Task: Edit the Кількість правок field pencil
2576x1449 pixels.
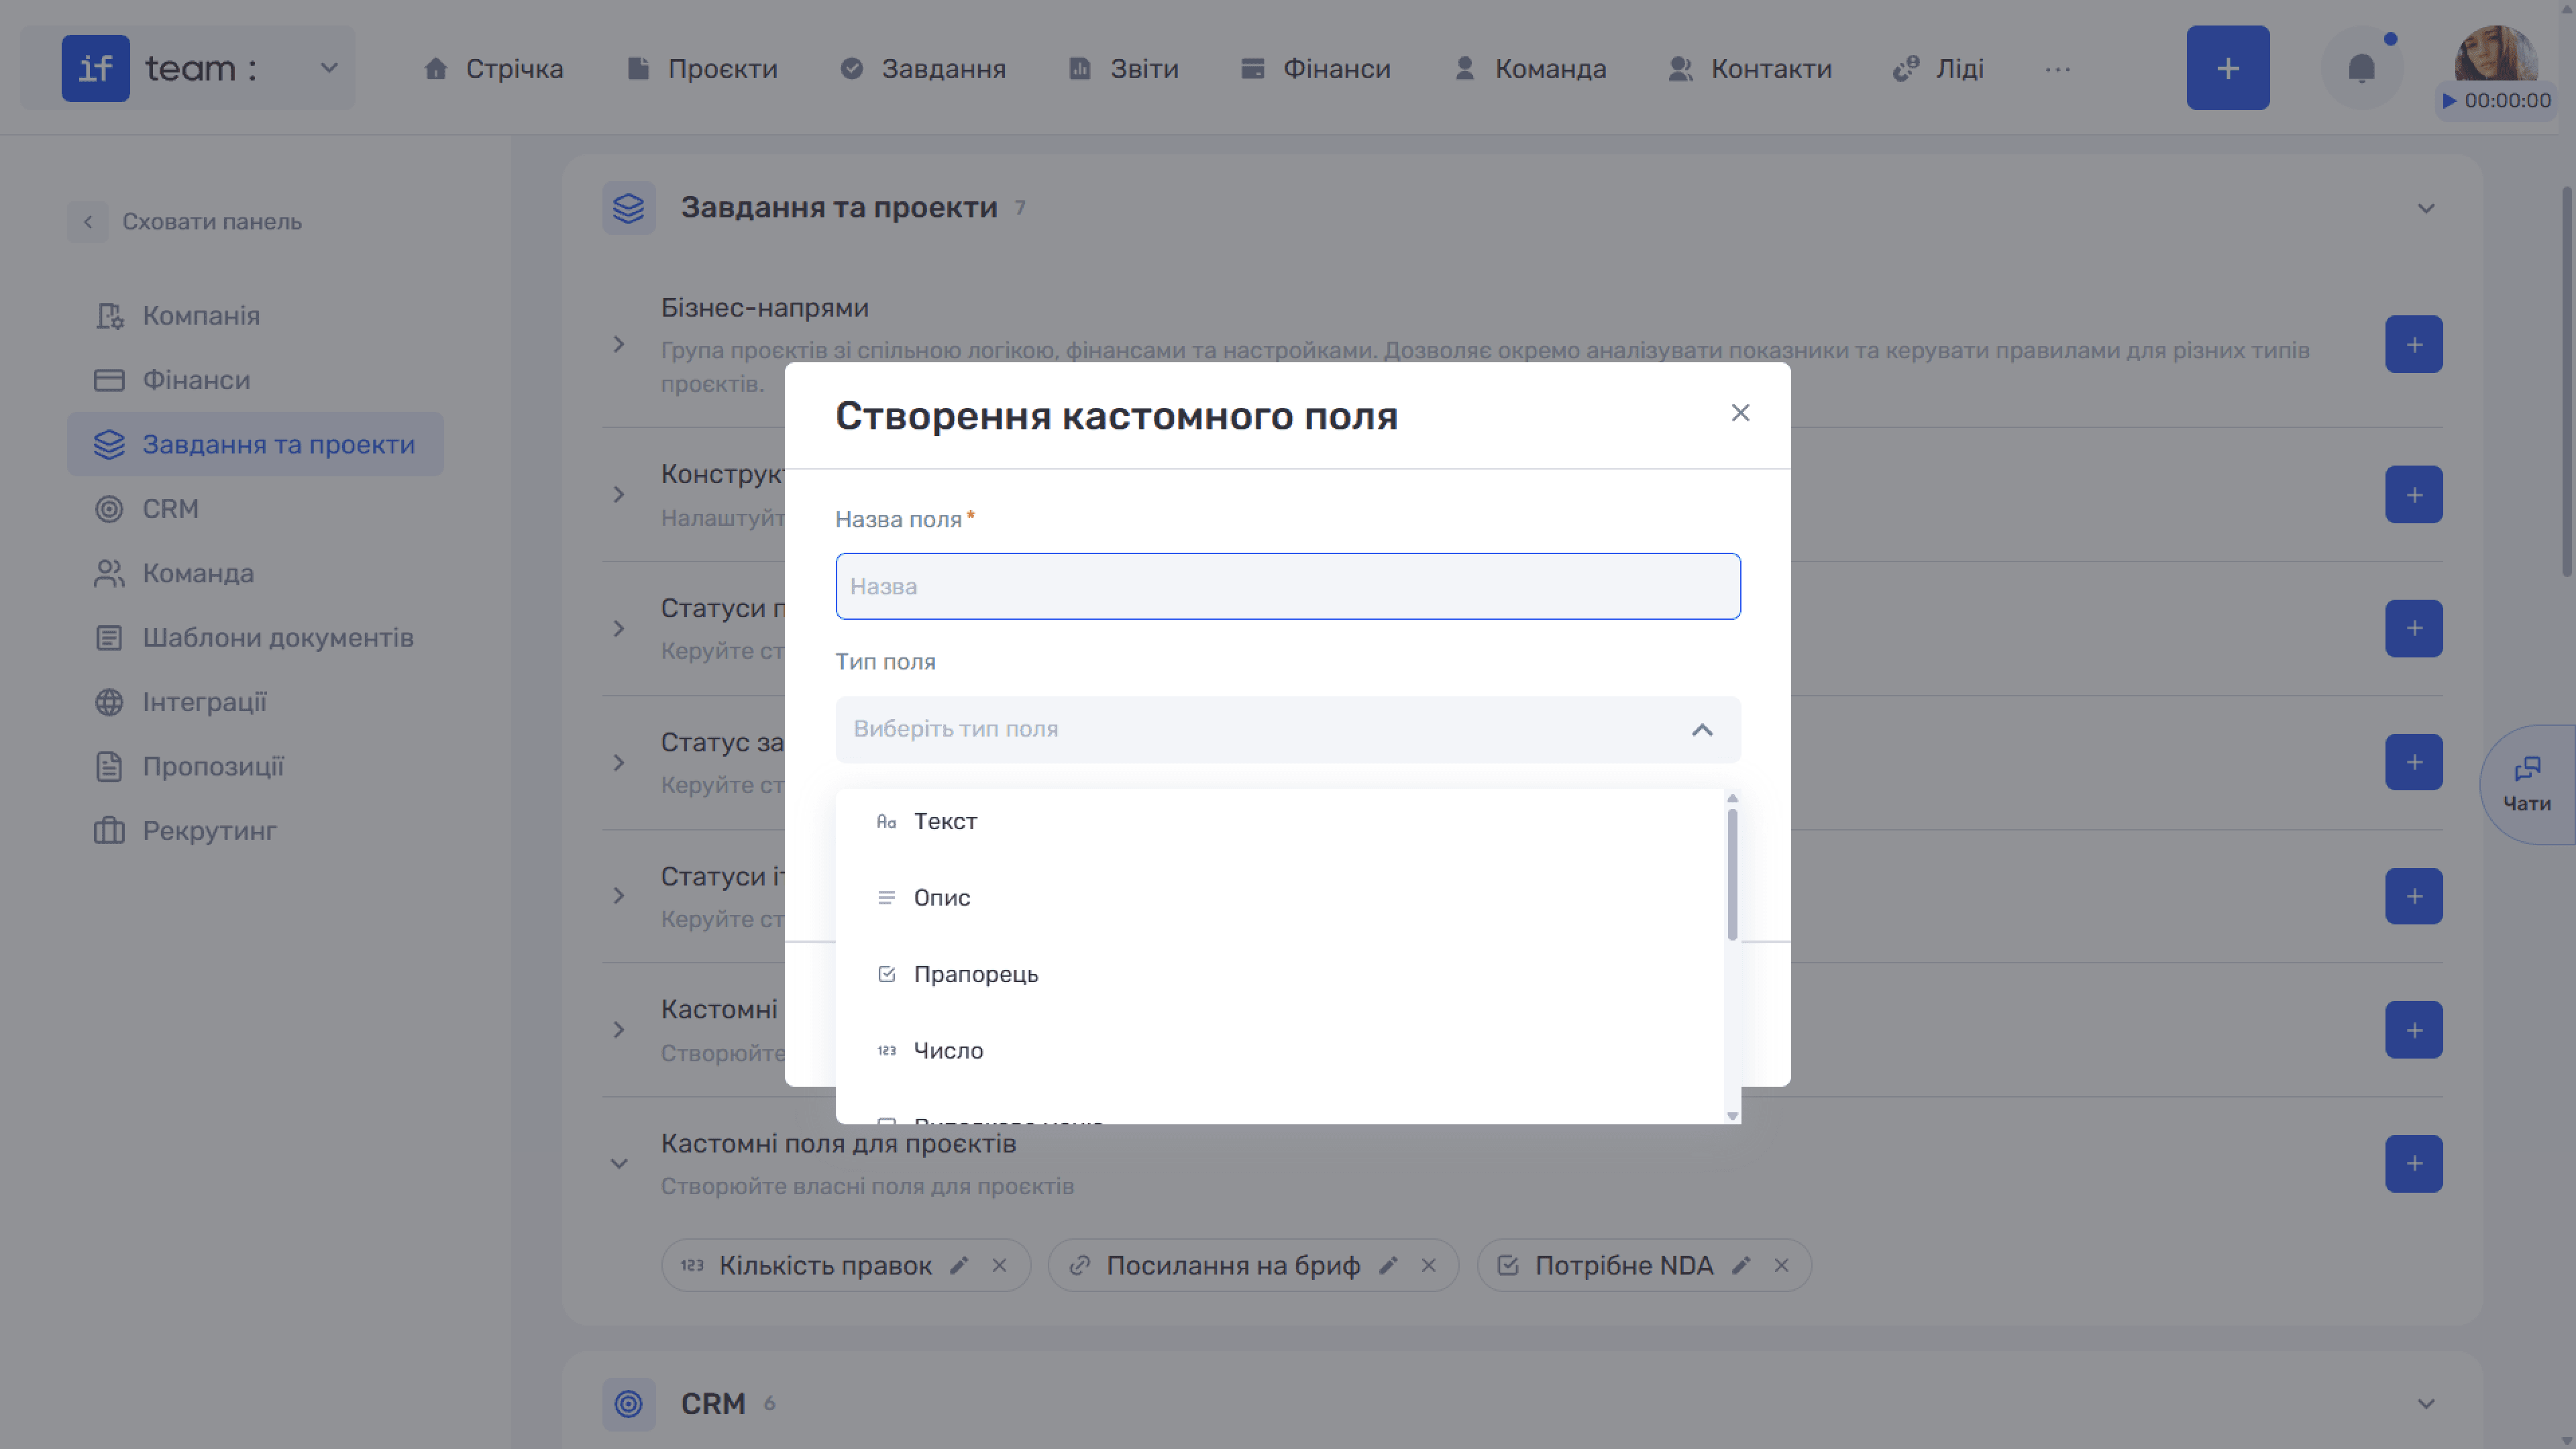Action: tap(959, 1266)
